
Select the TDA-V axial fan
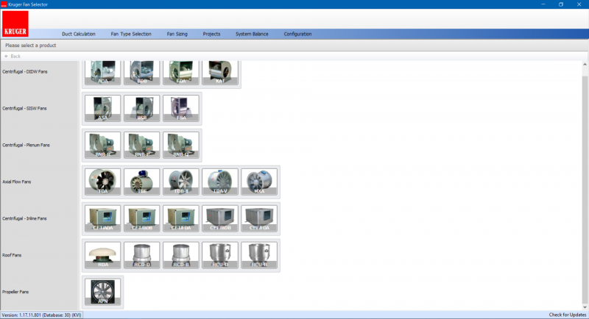point(219,182)
